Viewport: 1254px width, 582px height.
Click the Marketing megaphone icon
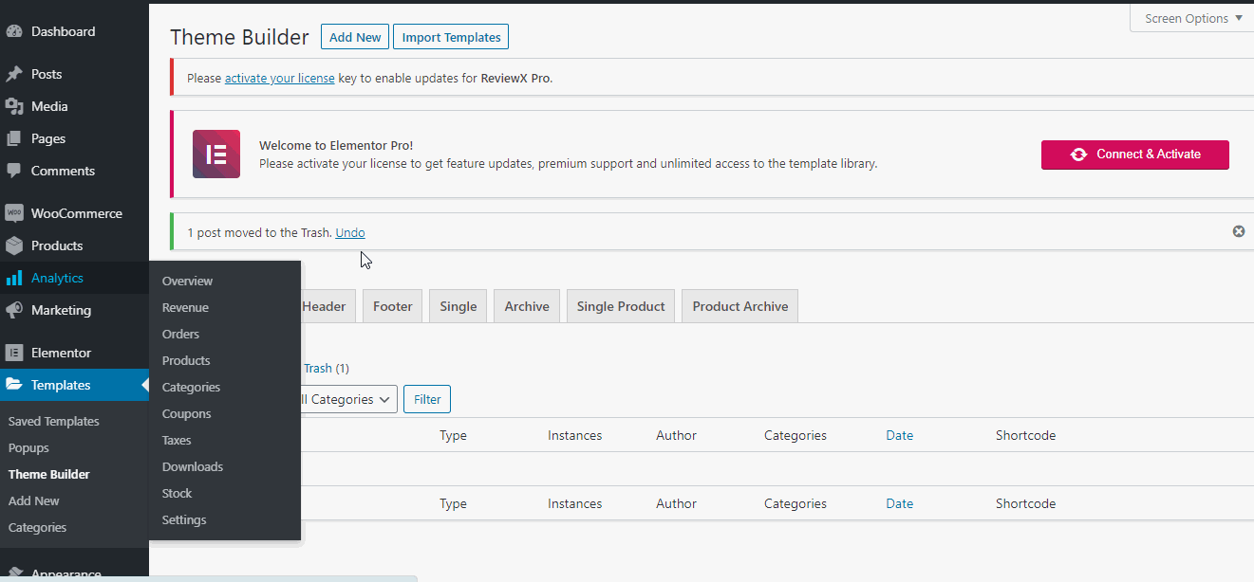(x=13, y=310)
